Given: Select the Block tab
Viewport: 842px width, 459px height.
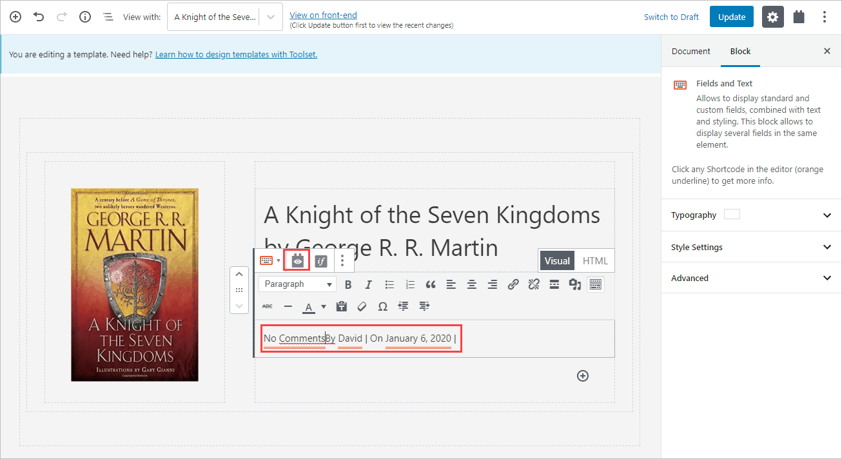Looking at the screenshot, I should (740, 51).
